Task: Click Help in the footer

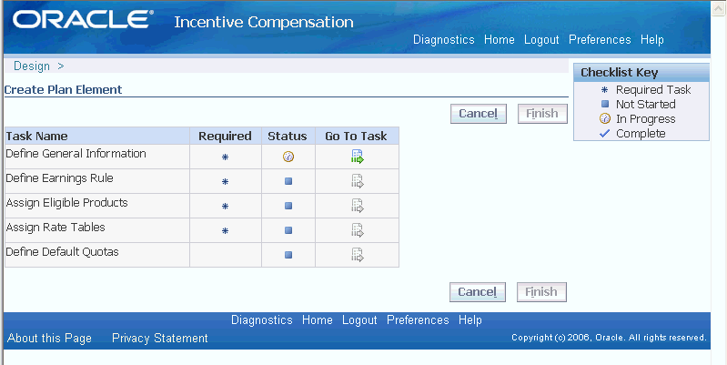Action: click(470, 320)
